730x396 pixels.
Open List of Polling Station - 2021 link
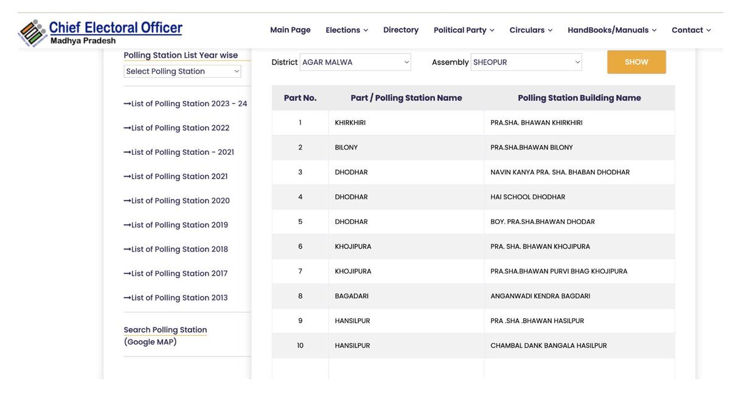179,152
